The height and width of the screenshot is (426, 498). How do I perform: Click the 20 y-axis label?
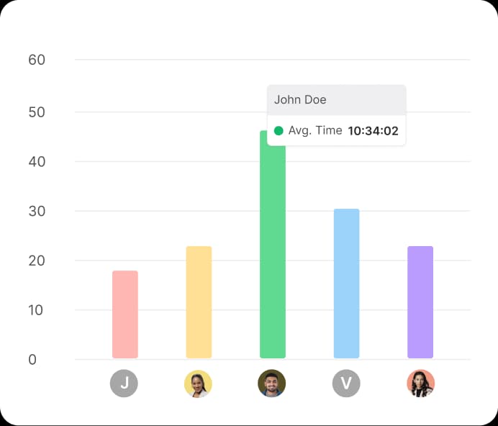(x=37, y=260)
